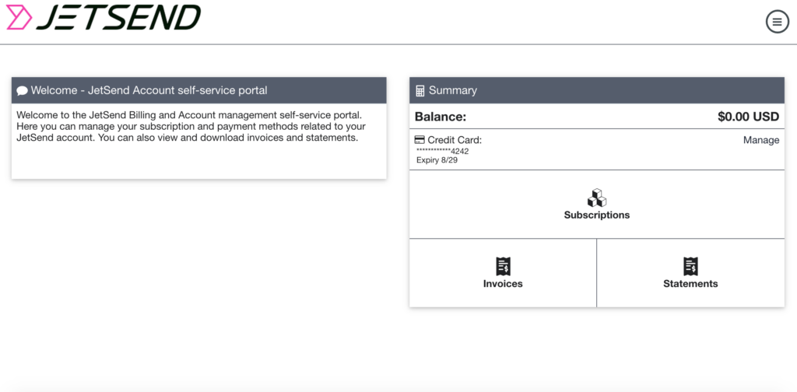Click the JETSEND wordmark text
This screenshot has width=797, height=392.
pyautogui.click(x=119, y=17)
